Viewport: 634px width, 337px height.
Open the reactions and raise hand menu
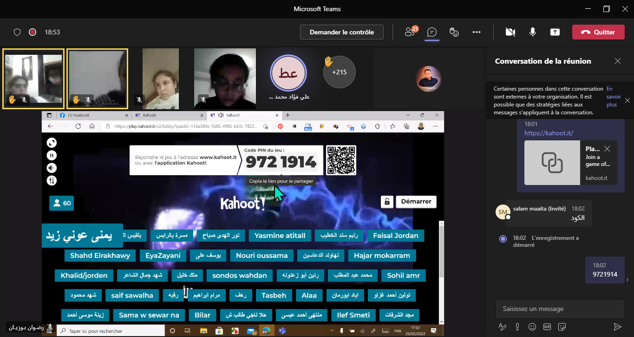(454, 32)
